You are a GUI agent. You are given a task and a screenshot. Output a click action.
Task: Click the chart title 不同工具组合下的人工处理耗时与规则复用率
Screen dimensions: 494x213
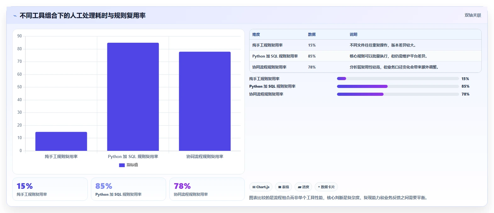tap(82, 16)
